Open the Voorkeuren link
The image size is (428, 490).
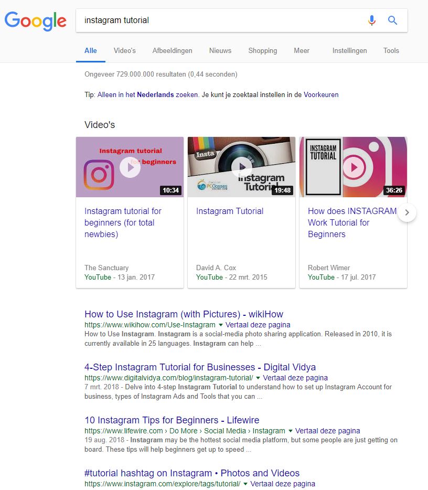321,94
